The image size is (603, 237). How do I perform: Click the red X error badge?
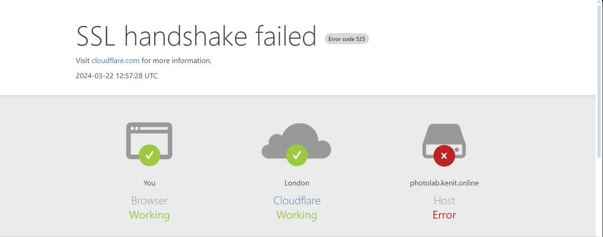(x=444, y=156)
